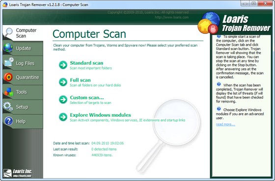
Task: Click the title bar application icon
Action: click(x=5, y=4)
